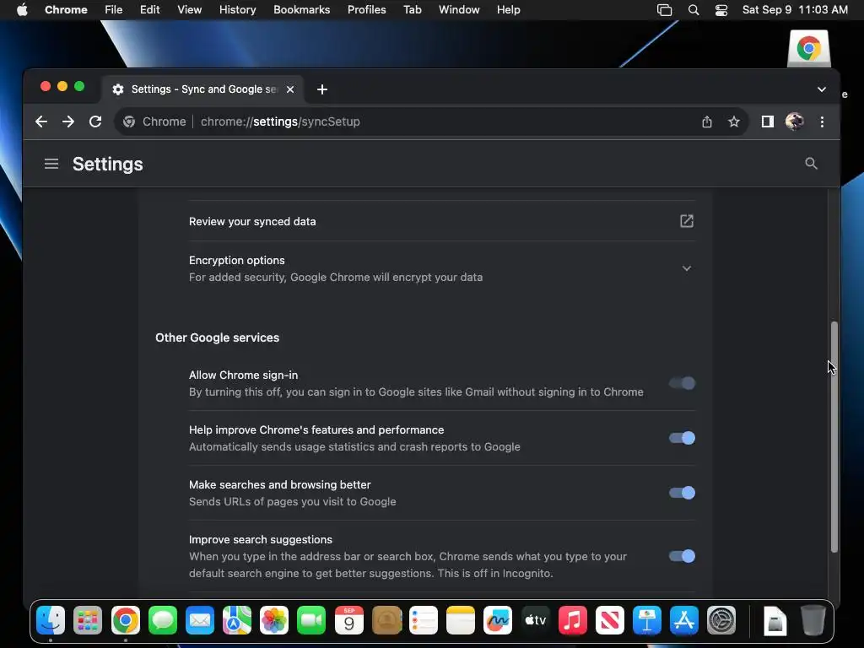The image size is (864, 648).
Task: Open the Window menu
Action: (x=459, y=9)
